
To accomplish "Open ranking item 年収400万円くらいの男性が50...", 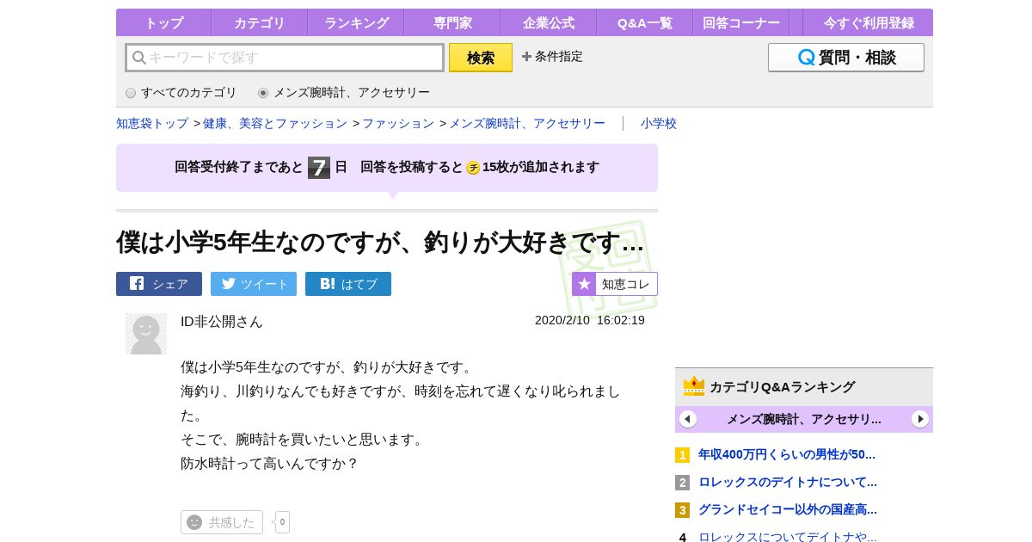I will pyautogui.click(x=787, y=454).
